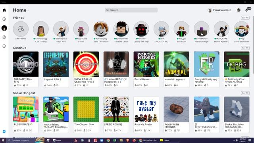Open friend Pop avatar

[242, 29]
